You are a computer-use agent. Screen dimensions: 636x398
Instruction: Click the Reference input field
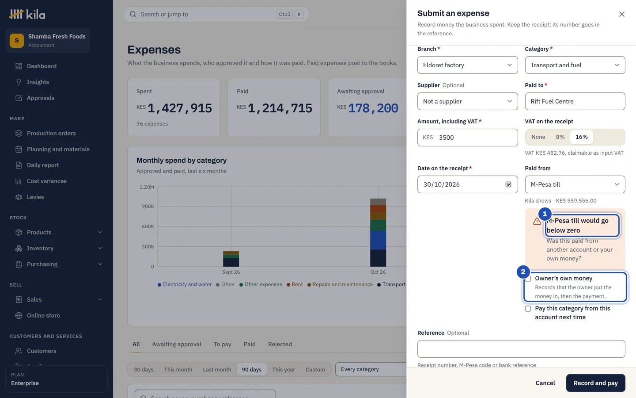[521, 349]
